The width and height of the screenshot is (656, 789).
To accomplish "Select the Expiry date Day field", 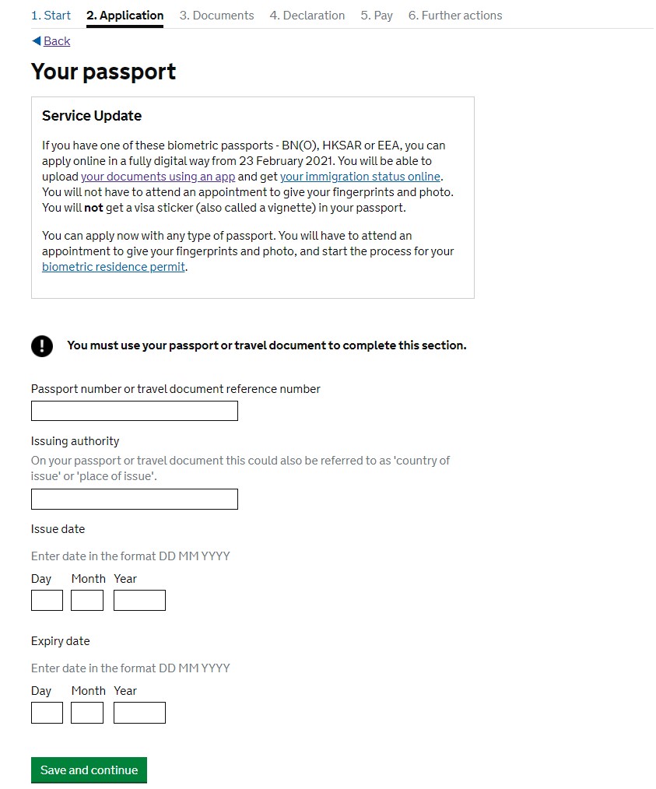I will point(47,713).
